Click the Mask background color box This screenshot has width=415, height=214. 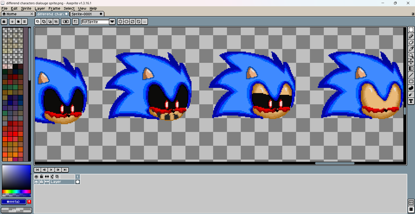click(x=17, y=210)
